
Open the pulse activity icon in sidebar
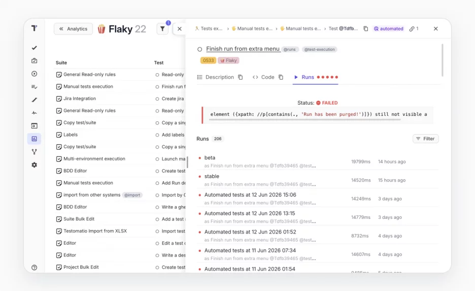click(x=34, y=113)
